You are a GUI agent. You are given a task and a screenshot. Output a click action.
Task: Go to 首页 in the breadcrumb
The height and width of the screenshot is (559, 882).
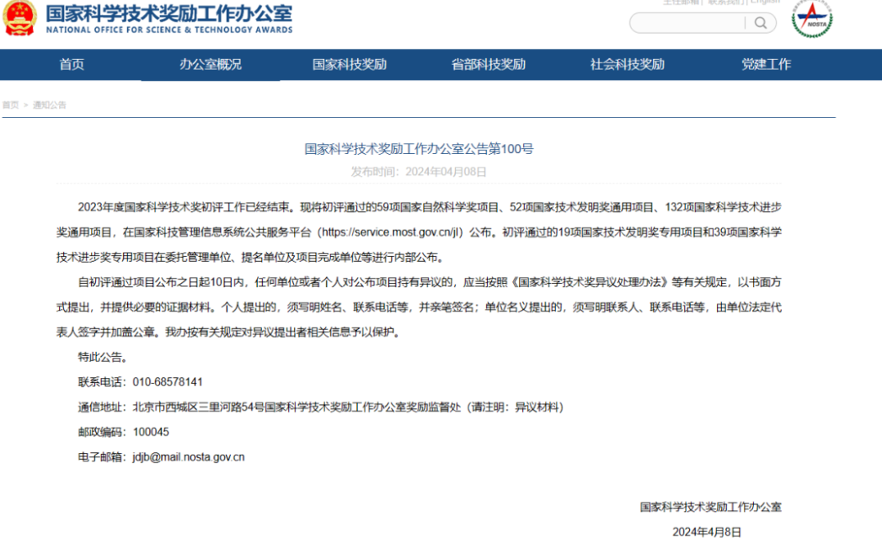pos(10,104)
